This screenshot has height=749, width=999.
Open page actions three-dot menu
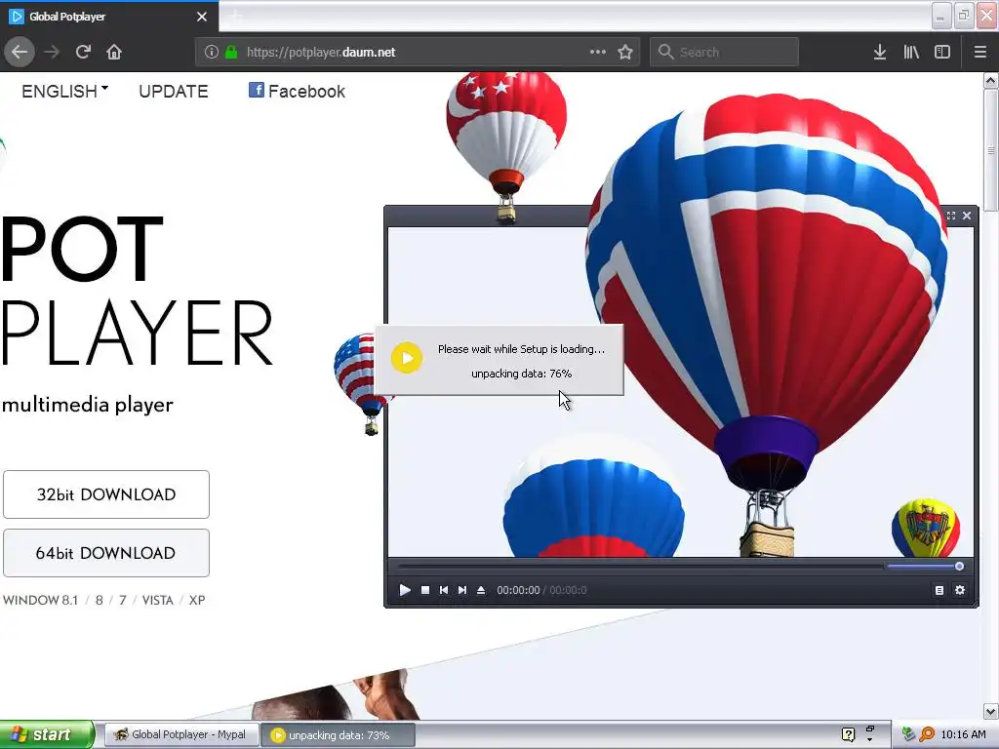click(x=598, y=53)
